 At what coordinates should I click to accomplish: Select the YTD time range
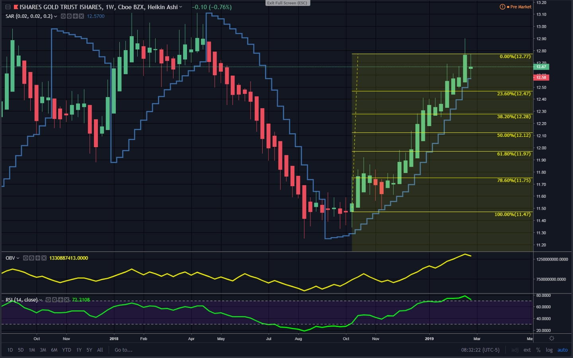66,350
